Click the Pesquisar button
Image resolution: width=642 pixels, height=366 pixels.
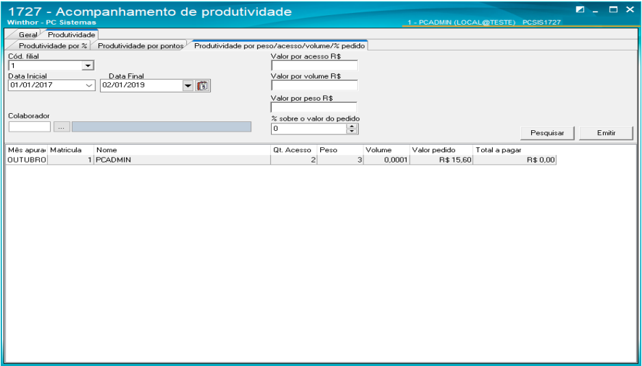click(x=547, y=133)
